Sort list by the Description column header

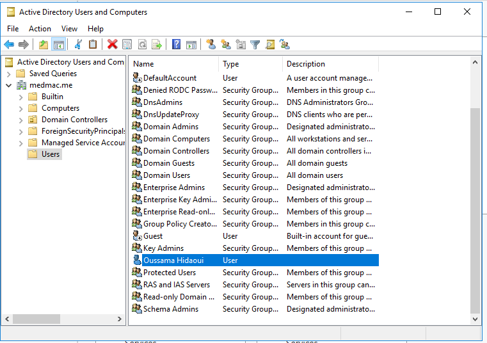pyautogui.click(x=330, y=64)
